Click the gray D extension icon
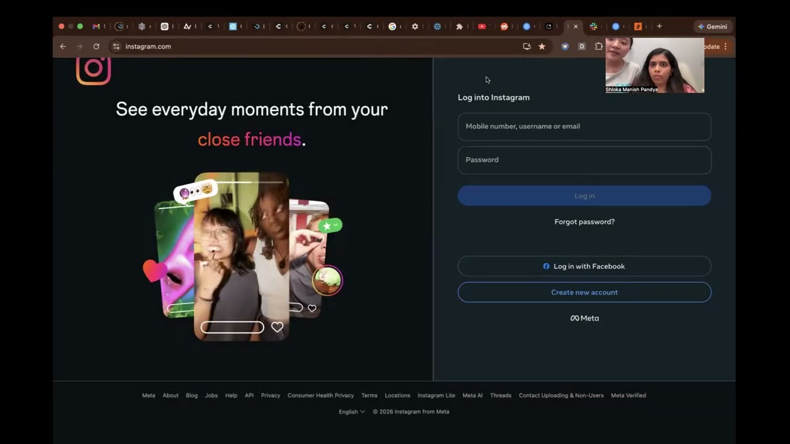Image resolution: width=790 pixels, height=444 pixels. click(581, 46)
